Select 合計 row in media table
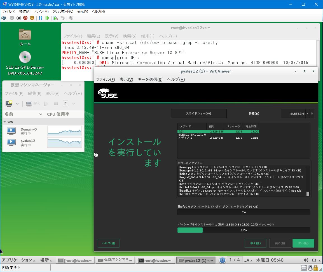 tap(218, 131)
